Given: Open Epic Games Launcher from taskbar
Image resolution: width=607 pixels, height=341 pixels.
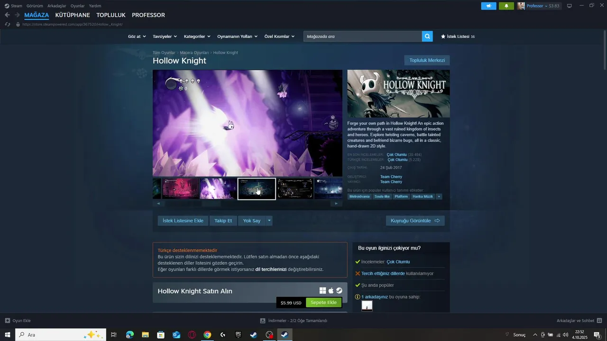Looking at the screenshot, I should point(239,335).
